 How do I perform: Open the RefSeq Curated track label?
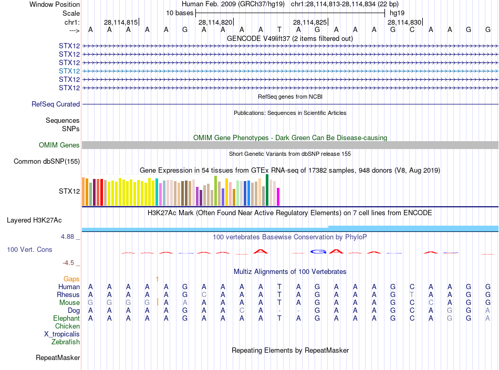[55, 104]
